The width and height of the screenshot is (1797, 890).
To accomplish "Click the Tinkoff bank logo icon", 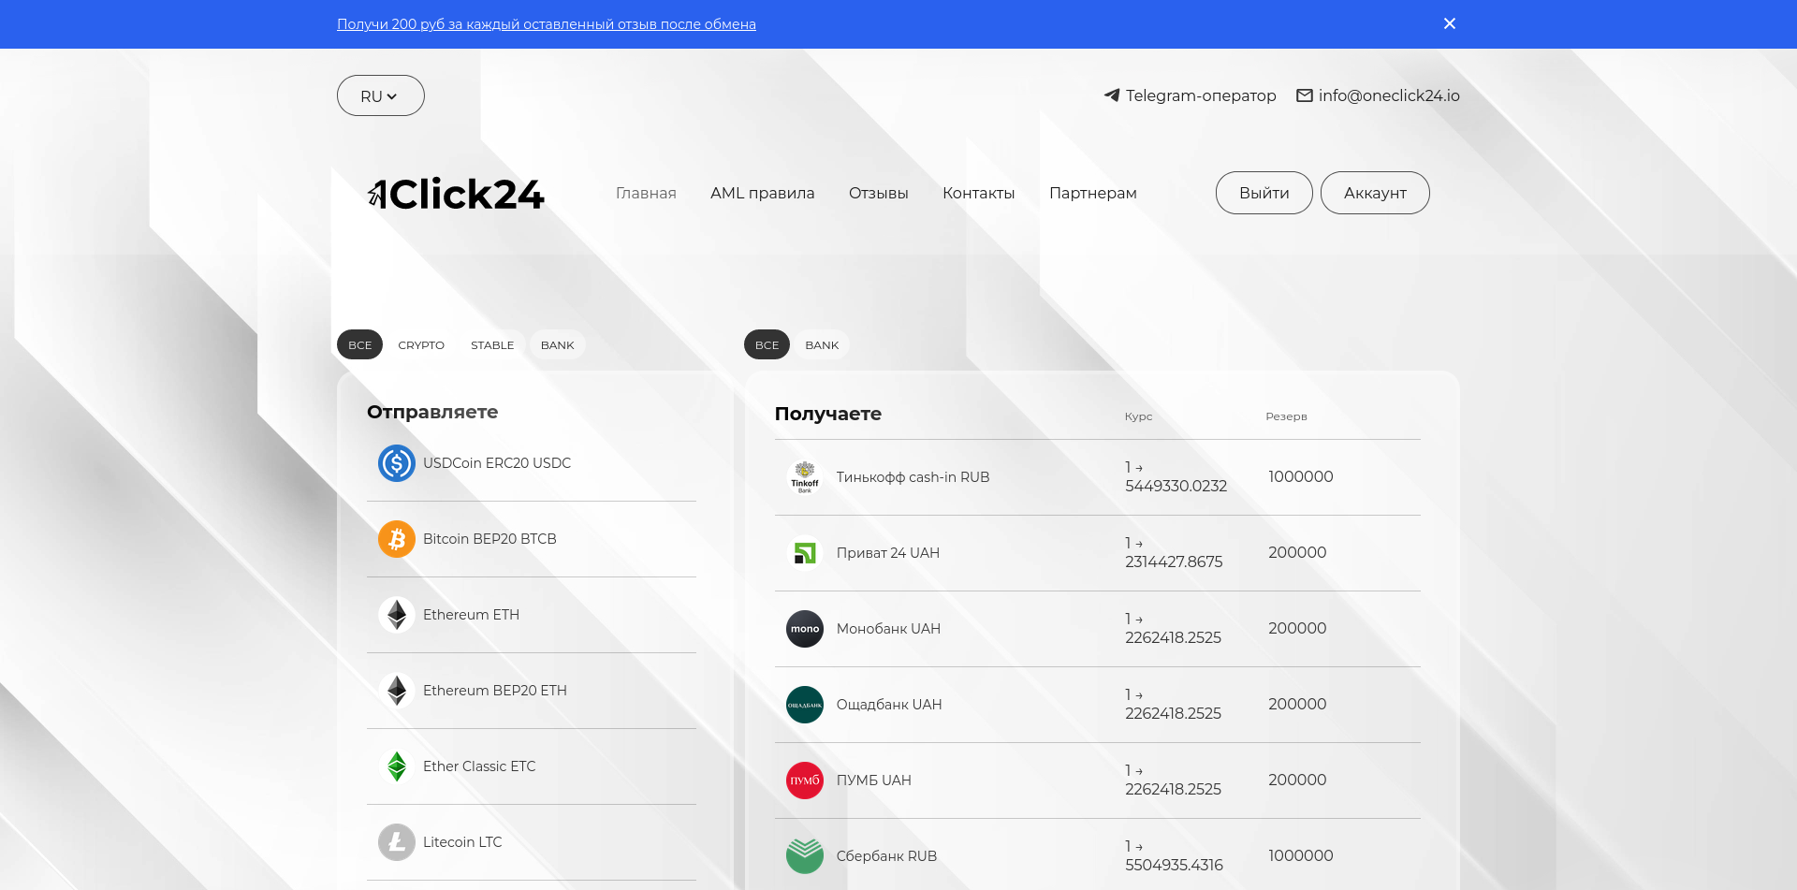I will point(805,477).
